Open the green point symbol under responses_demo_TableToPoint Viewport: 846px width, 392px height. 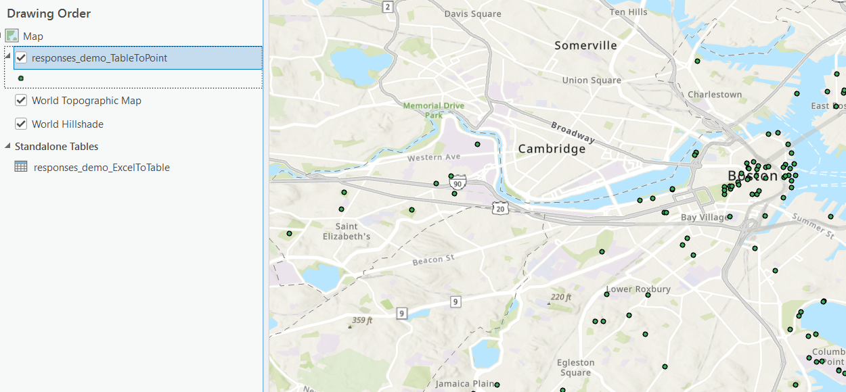(21, 79)
